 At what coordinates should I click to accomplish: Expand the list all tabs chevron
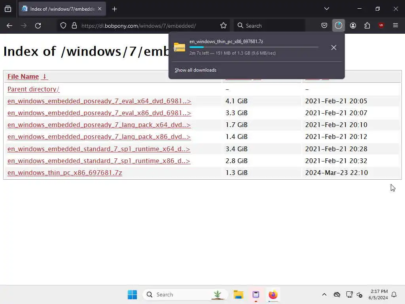[x=326, y=9]
